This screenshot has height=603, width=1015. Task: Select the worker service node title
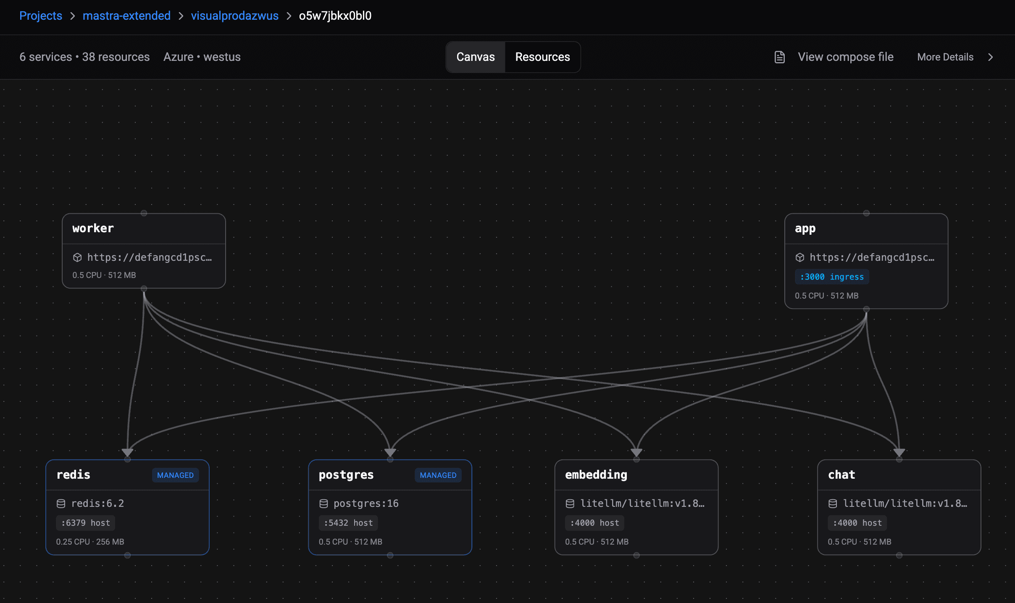coord(93,228)
